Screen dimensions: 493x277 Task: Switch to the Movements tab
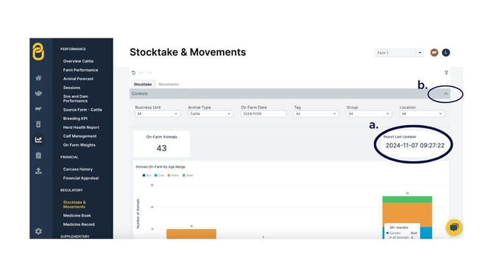169,85
